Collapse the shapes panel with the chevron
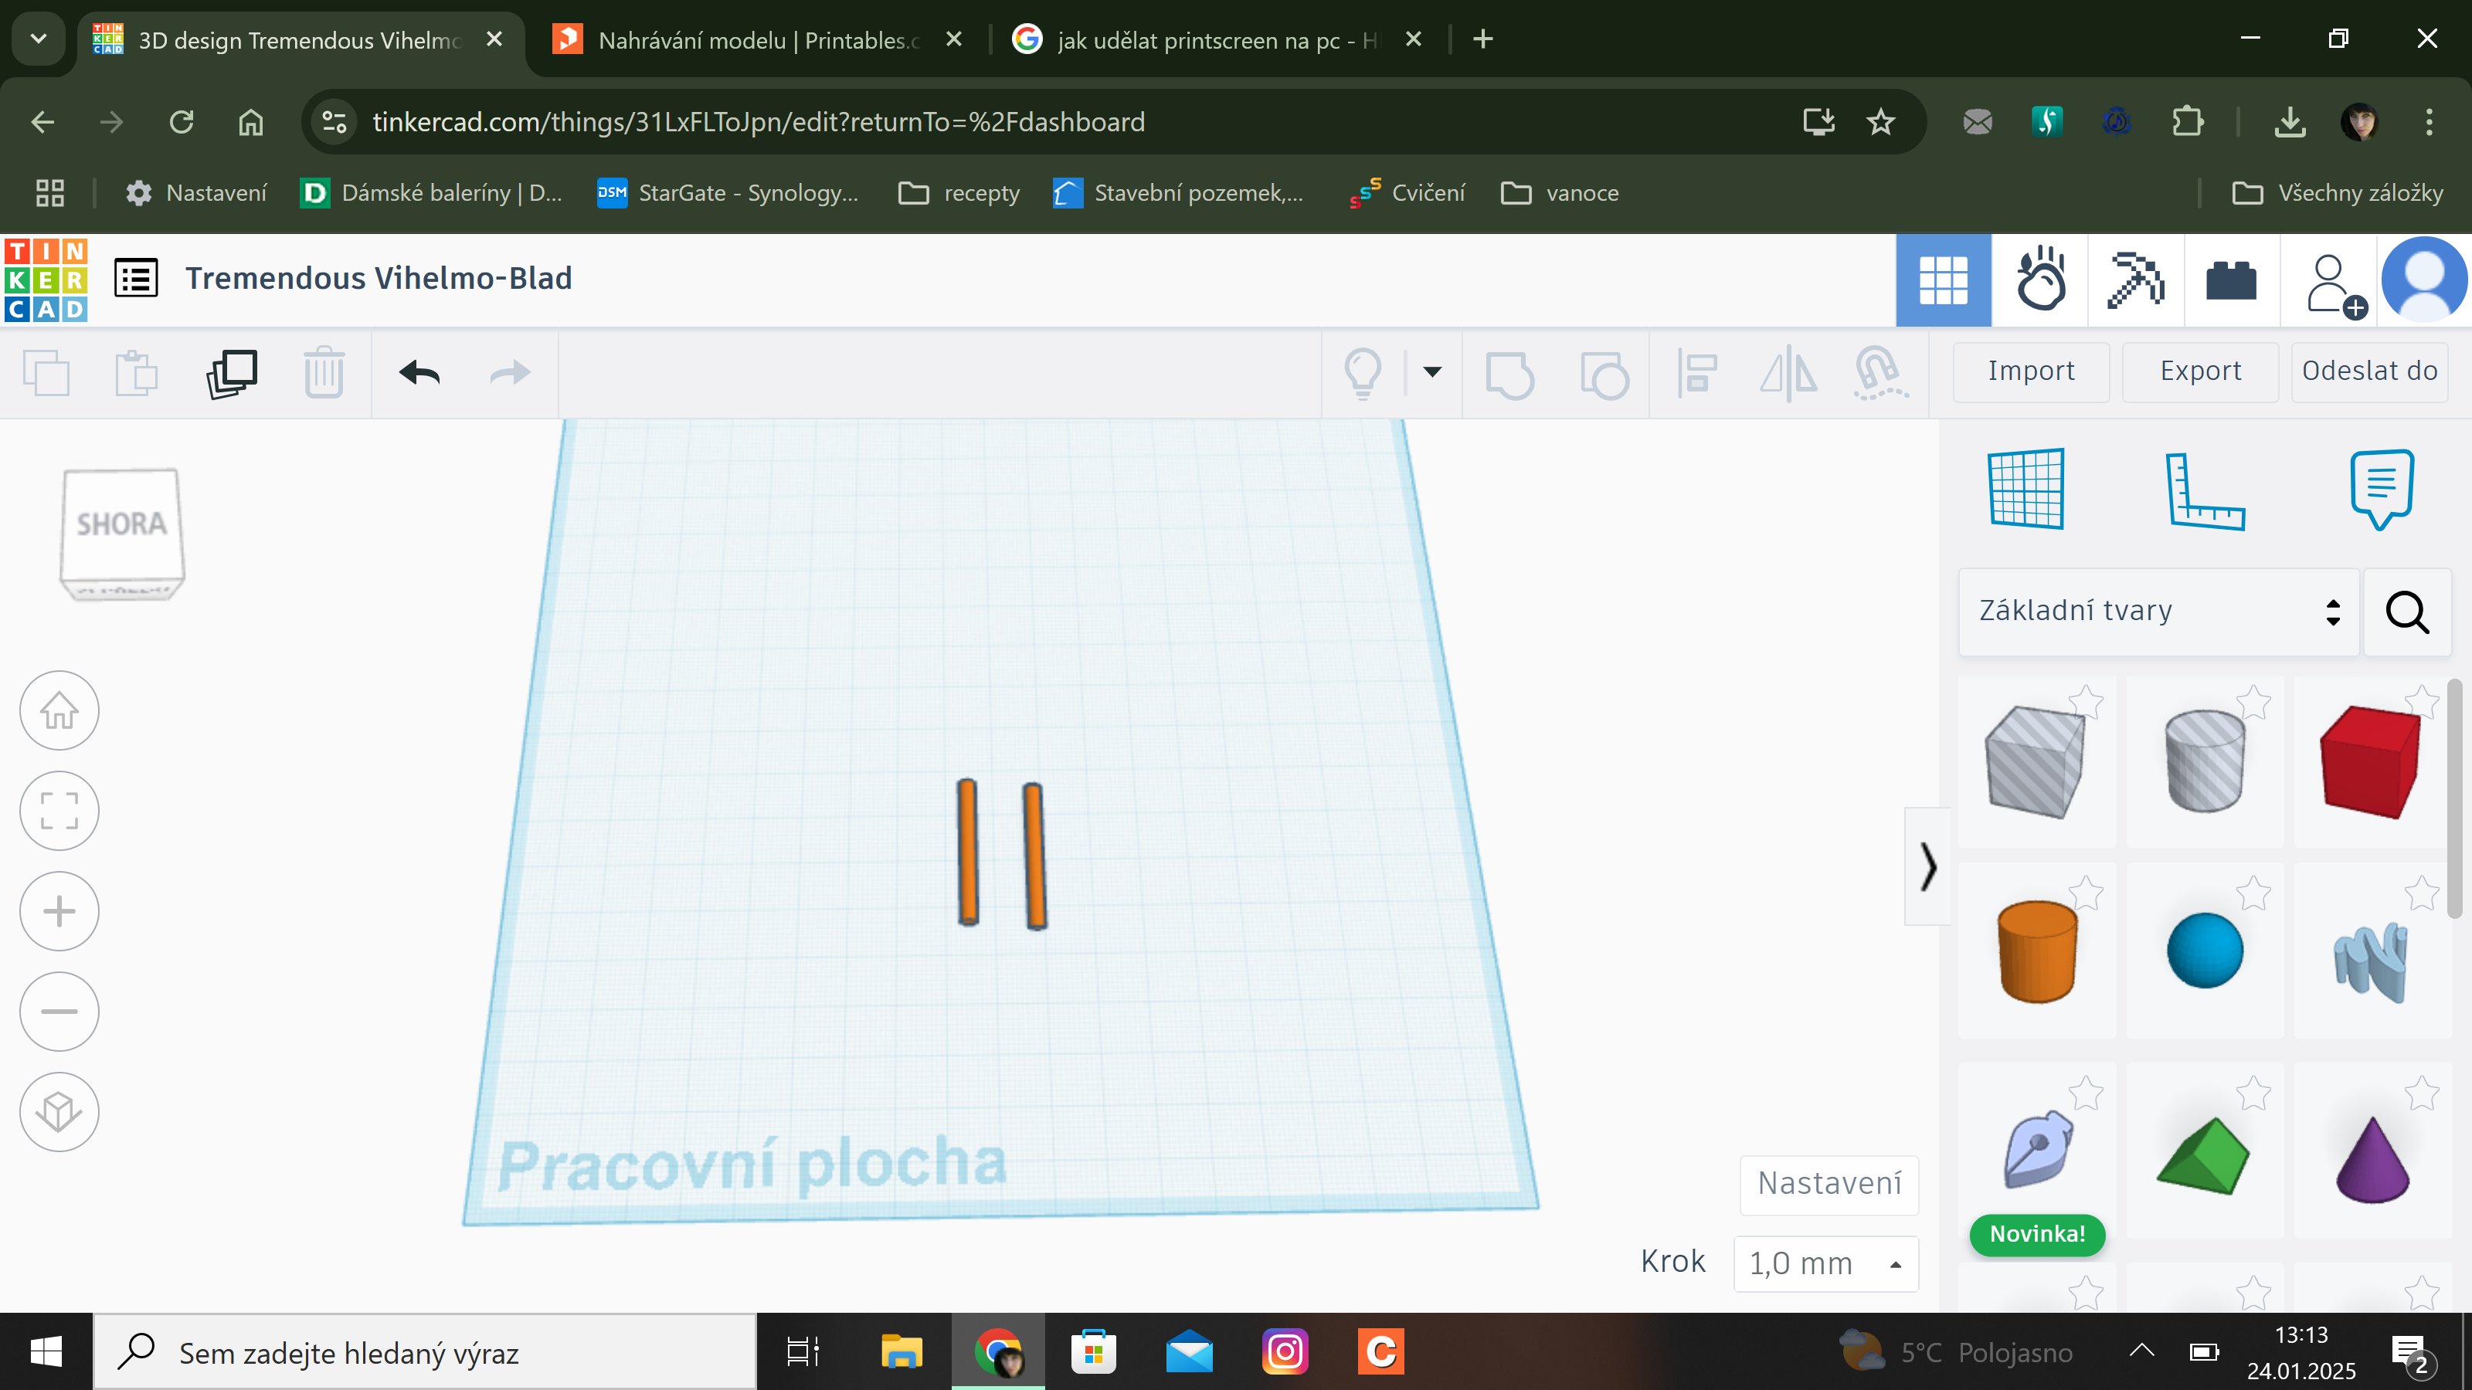Image resolution: width=2472 pixels, height=1390 pixels. [1927, 866]
